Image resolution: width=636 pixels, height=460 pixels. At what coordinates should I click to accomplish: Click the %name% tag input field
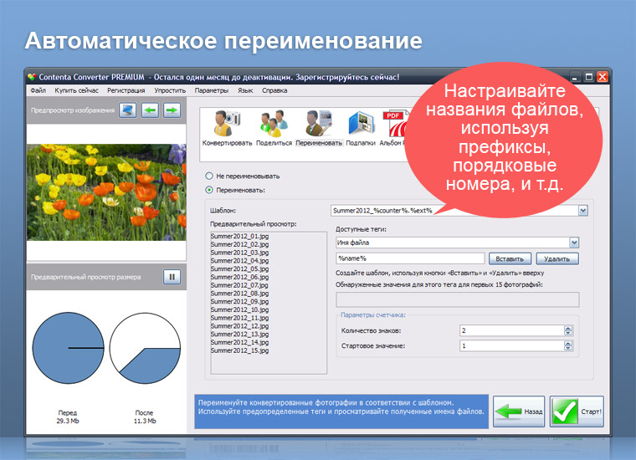point(410,258)
